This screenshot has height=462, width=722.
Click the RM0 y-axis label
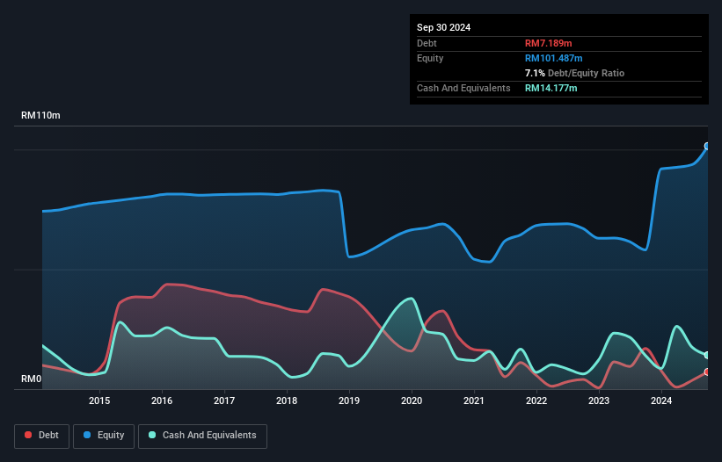click(32, 379)
